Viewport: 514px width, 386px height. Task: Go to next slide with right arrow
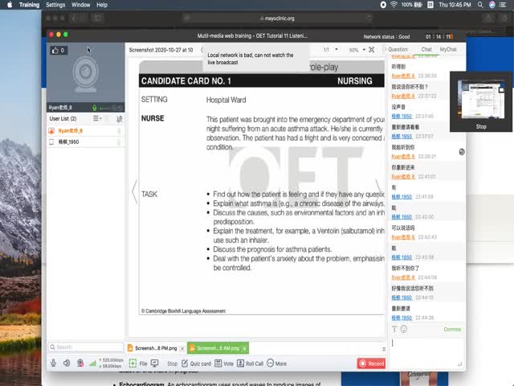[378, 191]
